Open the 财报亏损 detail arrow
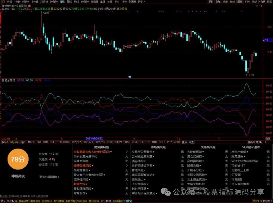 127,184
